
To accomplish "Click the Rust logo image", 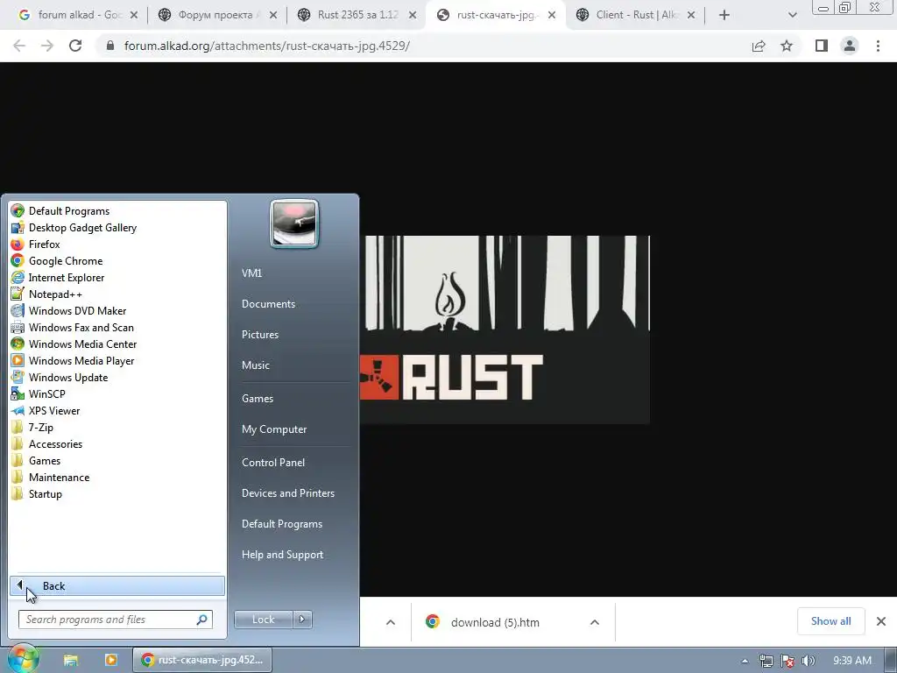I will (505, 329).
